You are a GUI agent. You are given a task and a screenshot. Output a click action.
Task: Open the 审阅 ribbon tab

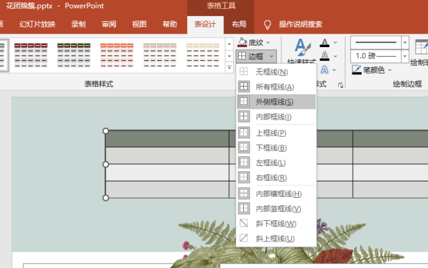(x=109, y=25)
